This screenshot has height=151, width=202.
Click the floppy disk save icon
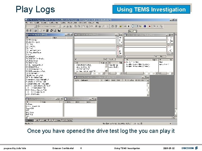click(x=47, y=30)
